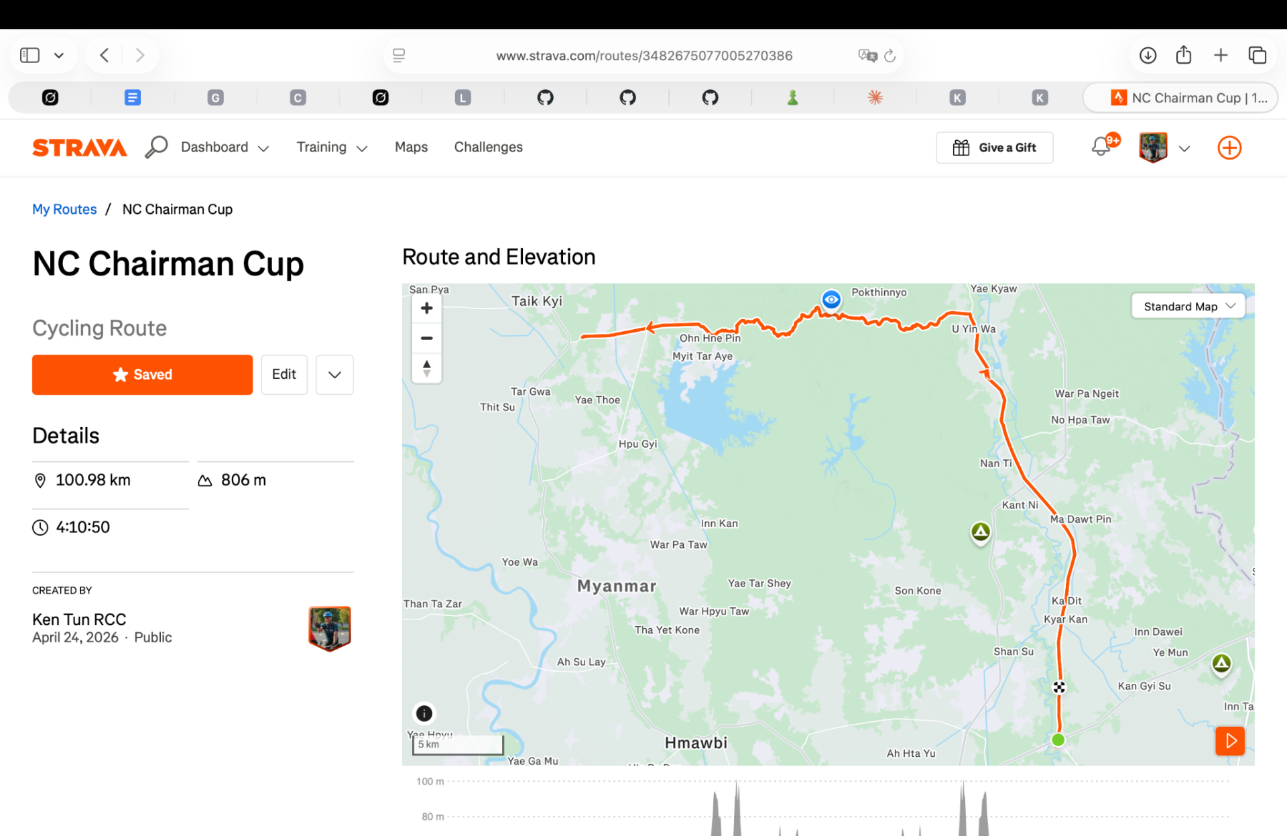
Task: Switch to the green chess pawn tab
Action: (792, 98)
